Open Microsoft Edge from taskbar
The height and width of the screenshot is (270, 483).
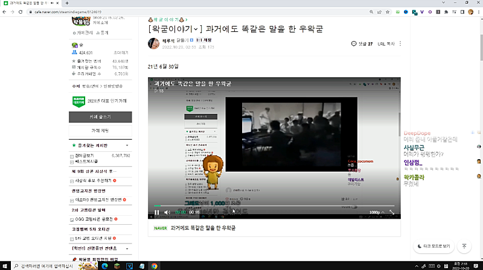click(x=104, y=266)
